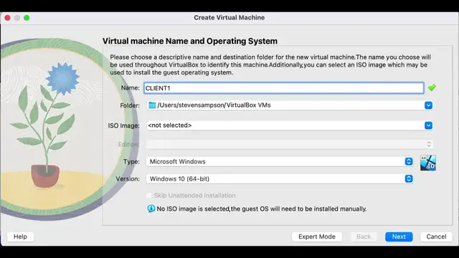Click the Back button
The image size is (459, 258).
(x=364, y=236)
